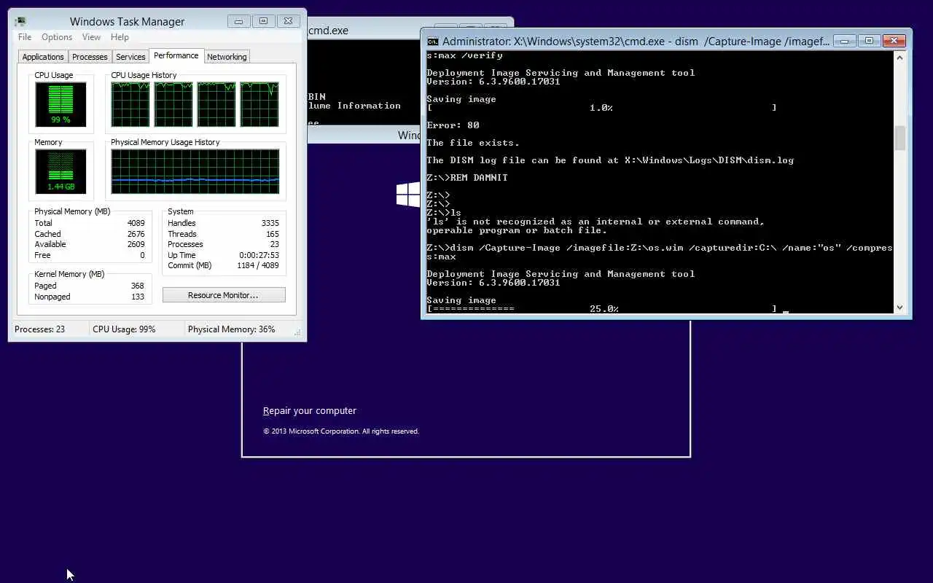This screenshot has height=583, width=933.
Task: Click the Physical Memory Usage History graph
Action: coord(195,172)
